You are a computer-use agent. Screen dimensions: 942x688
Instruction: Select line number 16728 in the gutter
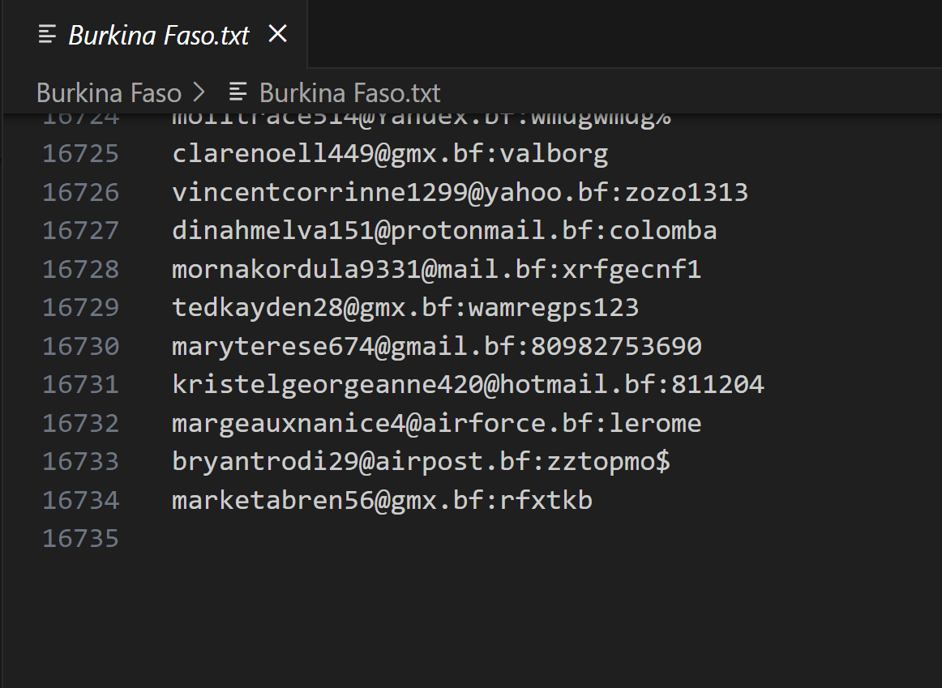[x=80, y=269]
